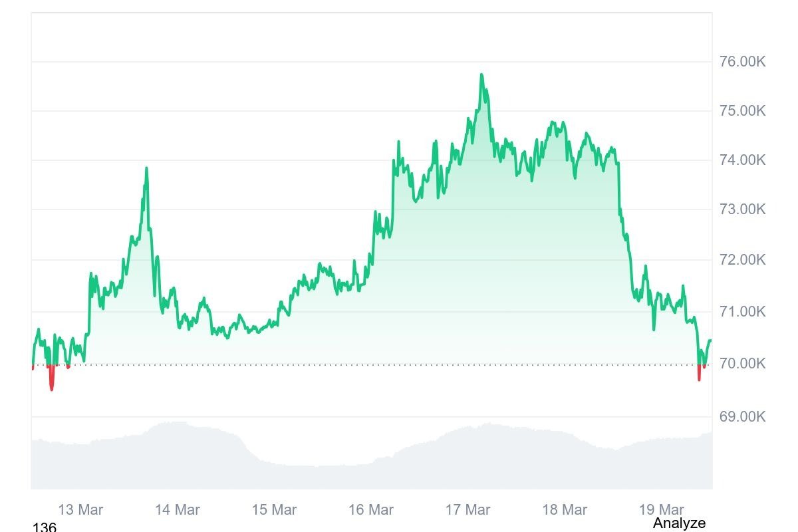
Task: Click the 15 Mar date label
Action: [x=274, y=510]
